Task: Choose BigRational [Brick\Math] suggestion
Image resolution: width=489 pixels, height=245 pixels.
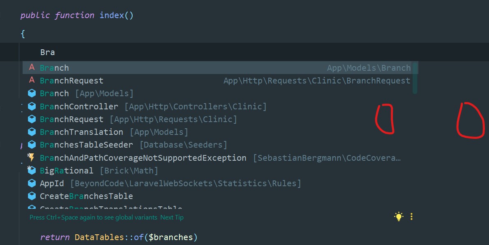Action: coord(220,171)
